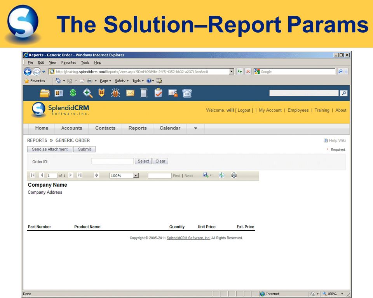Open the Page dropdown menu
The height and width of the screenshot is (298, 373).
105,81
